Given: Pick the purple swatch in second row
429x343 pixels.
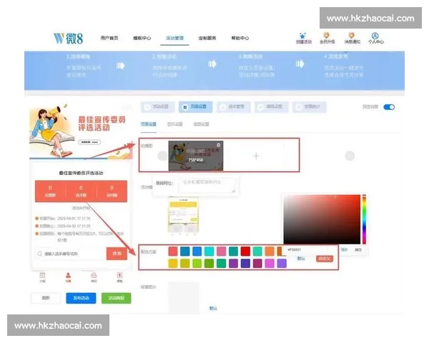Looking at the screenshot, I should (x=233, y=263).
